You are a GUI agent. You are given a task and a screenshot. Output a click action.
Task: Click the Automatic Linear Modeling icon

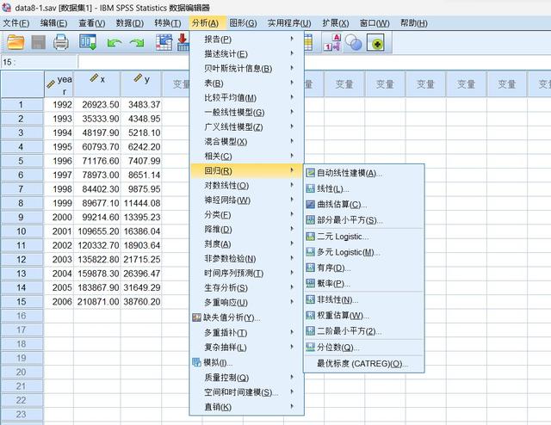[310, 172]
